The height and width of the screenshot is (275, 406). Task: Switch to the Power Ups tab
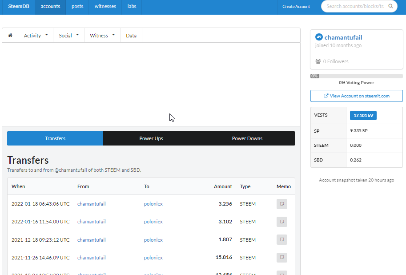click(151, 138)
